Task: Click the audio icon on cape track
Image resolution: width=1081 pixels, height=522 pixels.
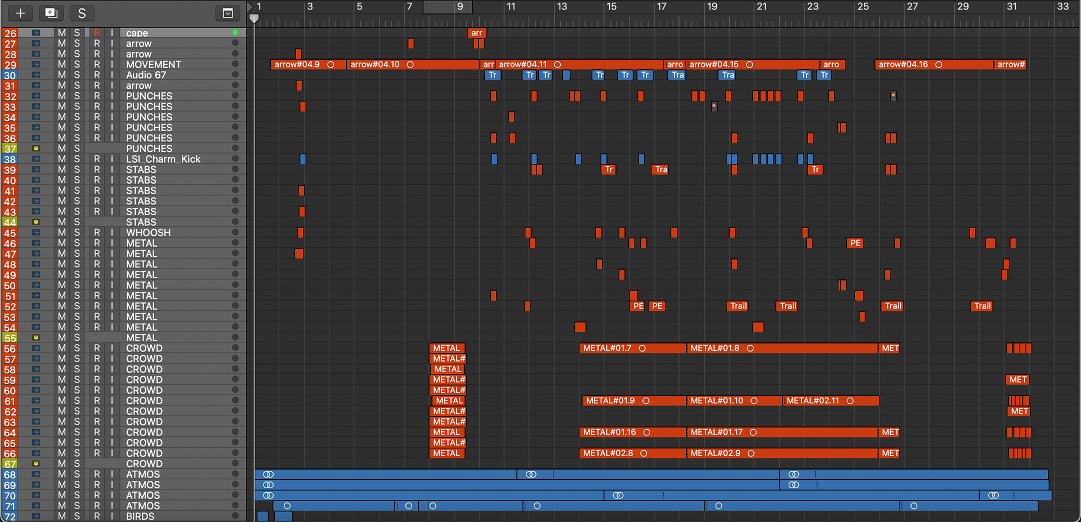Action: click(36, 33)
